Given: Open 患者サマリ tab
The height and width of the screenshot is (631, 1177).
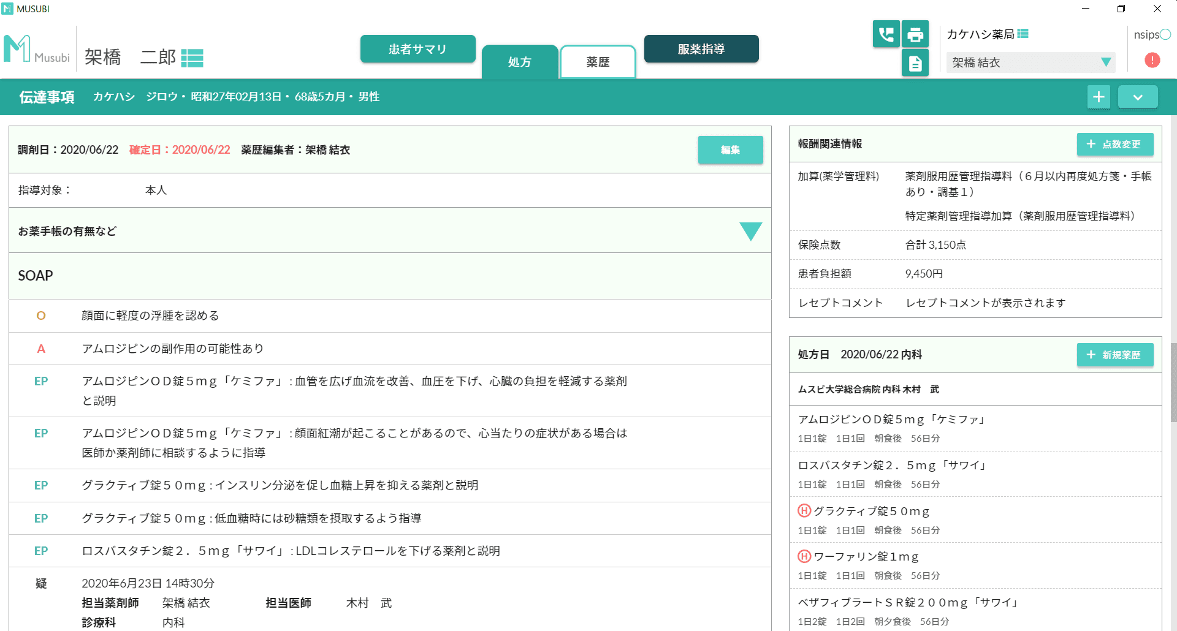Looking at the screenshot, I should point(418,49).
